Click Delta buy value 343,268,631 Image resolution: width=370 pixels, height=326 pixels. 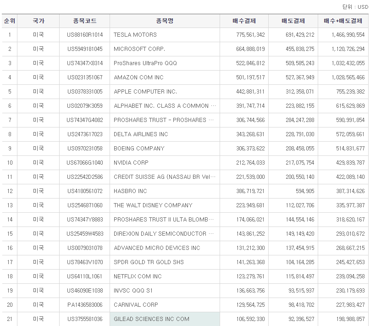point(250,134)
